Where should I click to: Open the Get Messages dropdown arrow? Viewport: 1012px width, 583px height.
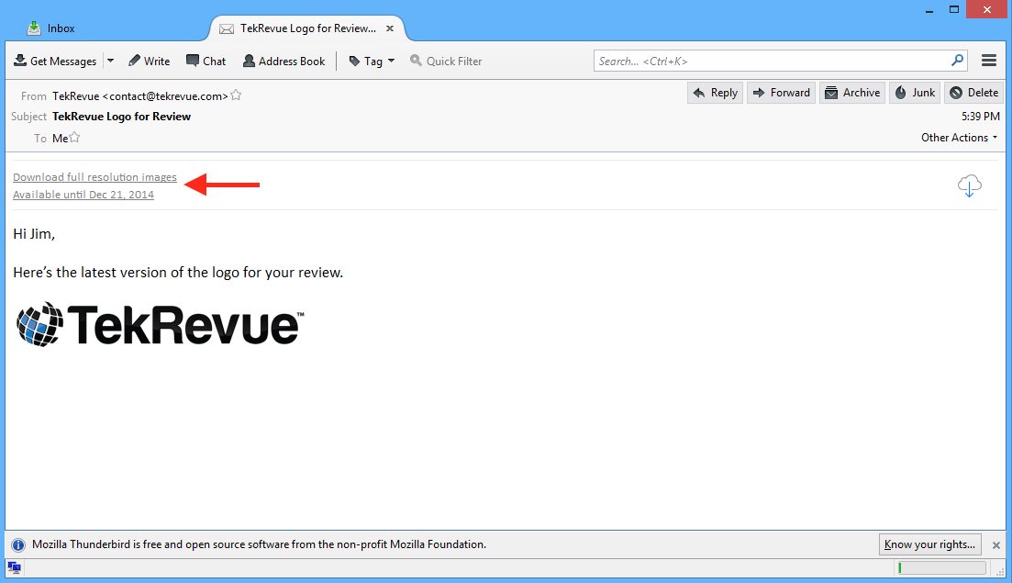(110, 61)
